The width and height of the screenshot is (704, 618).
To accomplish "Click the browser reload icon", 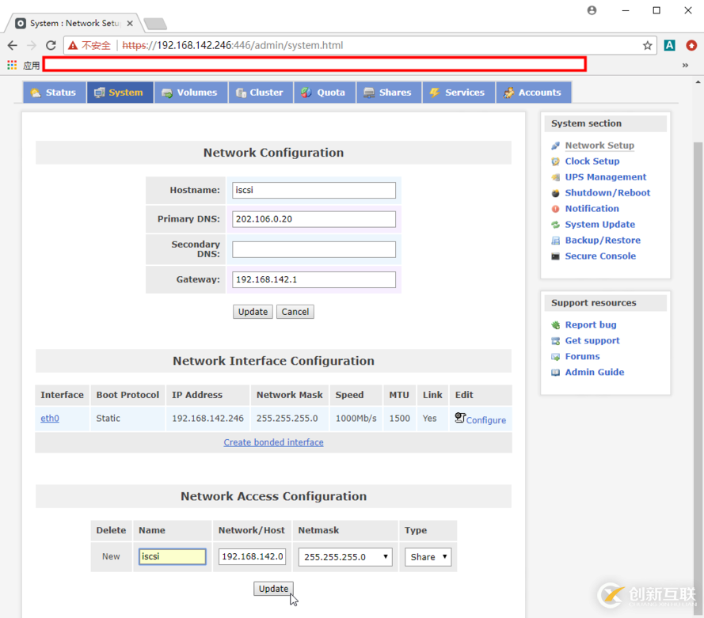I will tap(51, 45).
